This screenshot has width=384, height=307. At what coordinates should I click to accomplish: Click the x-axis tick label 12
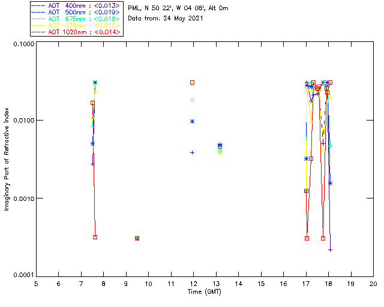[194, 284]
